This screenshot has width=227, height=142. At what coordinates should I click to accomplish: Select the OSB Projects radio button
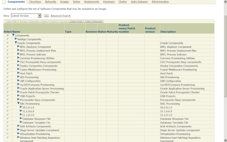[x=8, y=96]
